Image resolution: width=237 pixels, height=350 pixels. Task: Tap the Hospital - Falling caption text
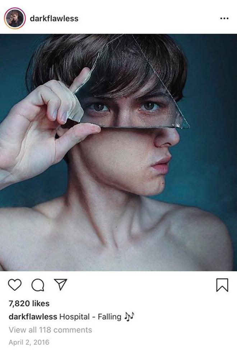point(90,317)
